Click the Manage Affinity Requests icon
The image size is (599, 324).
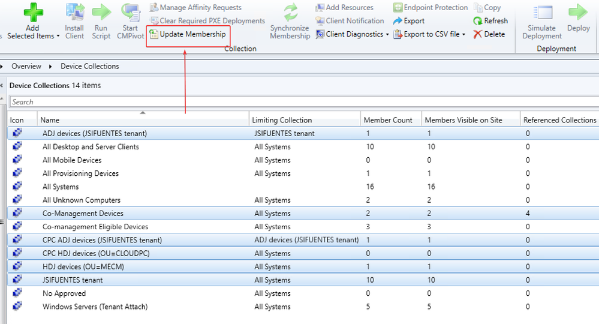154,7
